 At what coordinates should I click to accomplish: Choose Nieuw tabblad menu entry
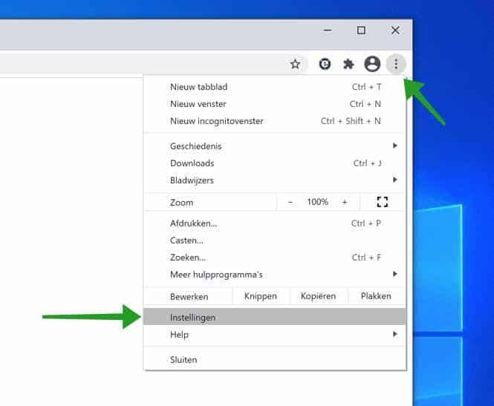click(x=198, y=87)
